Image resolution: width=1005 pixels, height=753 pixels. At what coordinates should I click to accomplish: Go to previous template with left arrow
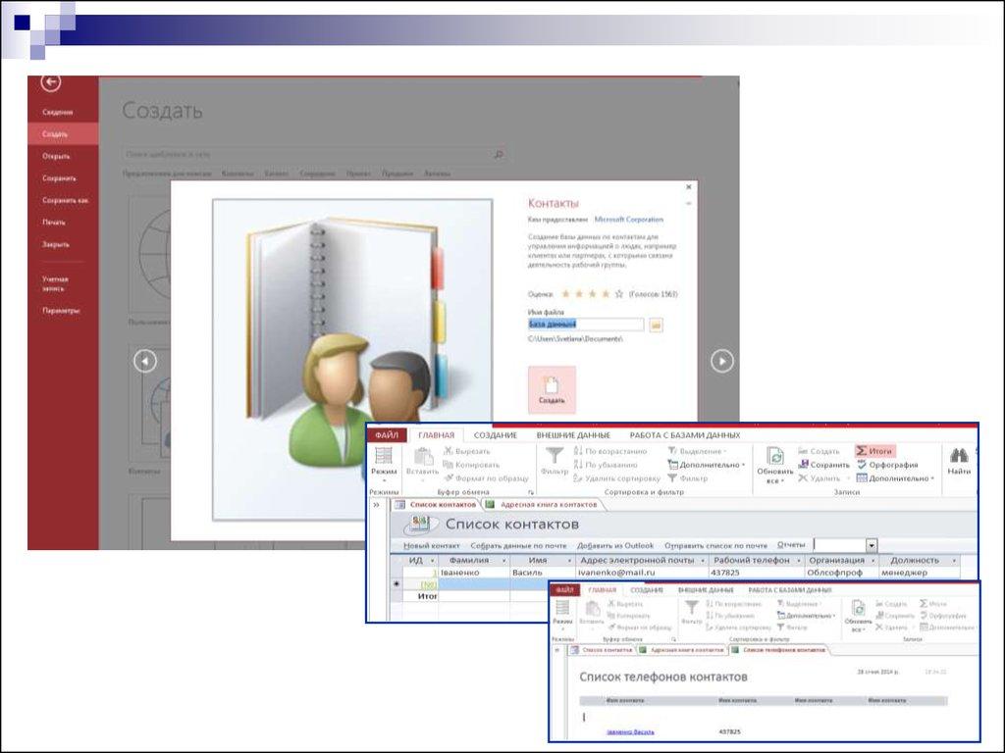(x=145, y=362)
